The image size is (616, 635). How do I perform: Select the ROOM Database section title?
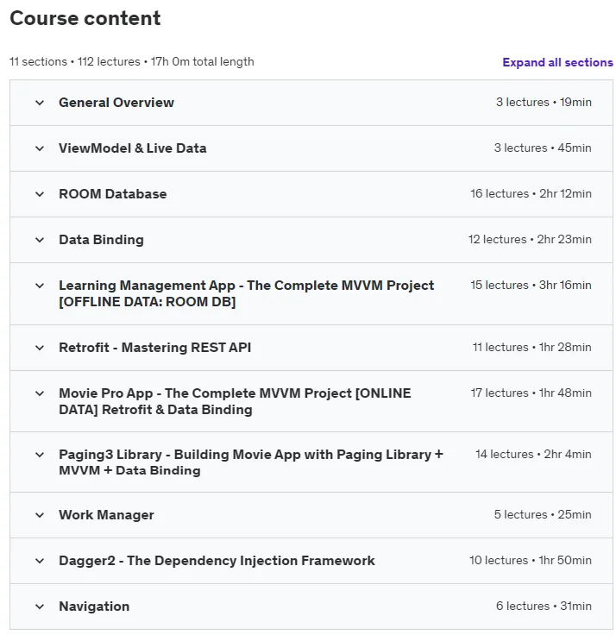[x=113, y=194]
